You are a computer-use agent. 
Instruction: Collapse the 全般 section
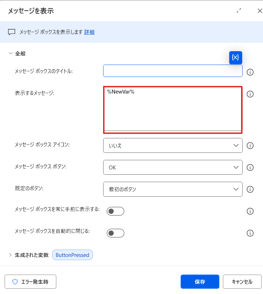click(11, 54)
